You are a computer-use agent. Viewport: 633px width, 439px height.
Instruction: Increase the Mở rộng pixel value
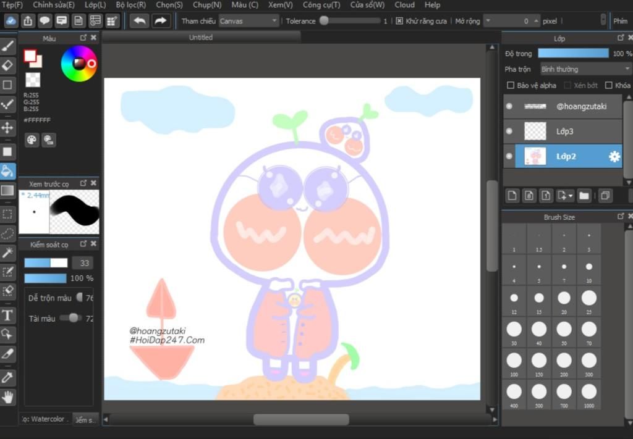pos(536,21)
